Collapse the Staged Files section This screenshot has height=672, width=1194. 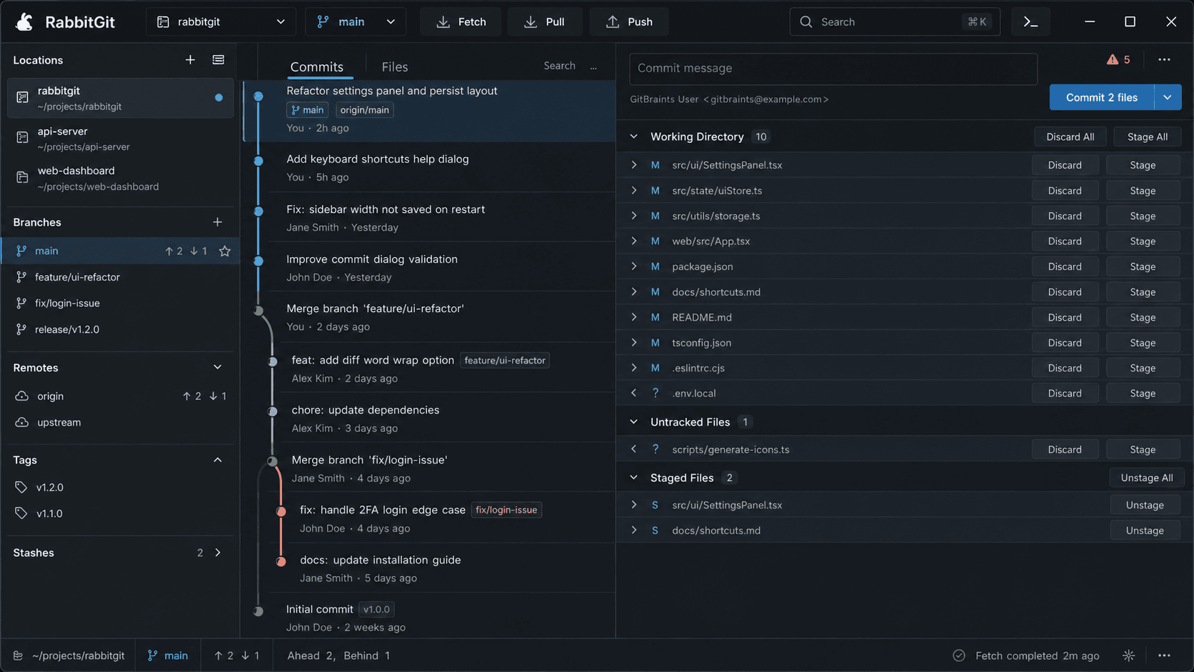point(633,478)
